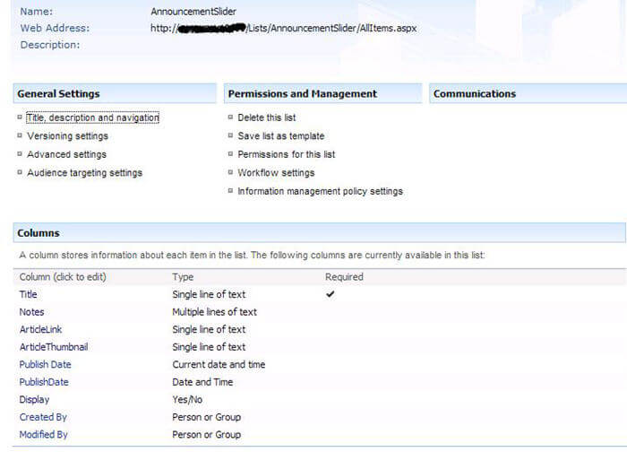Viewport: 627px width, 452px height.
Task: Click 'Multiple lines of text' type cell
Action: pos(215,312)
